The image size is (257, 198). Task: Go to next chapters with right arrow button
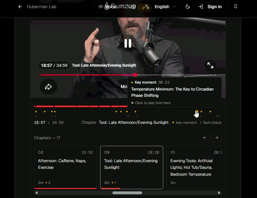coord(216,138)
